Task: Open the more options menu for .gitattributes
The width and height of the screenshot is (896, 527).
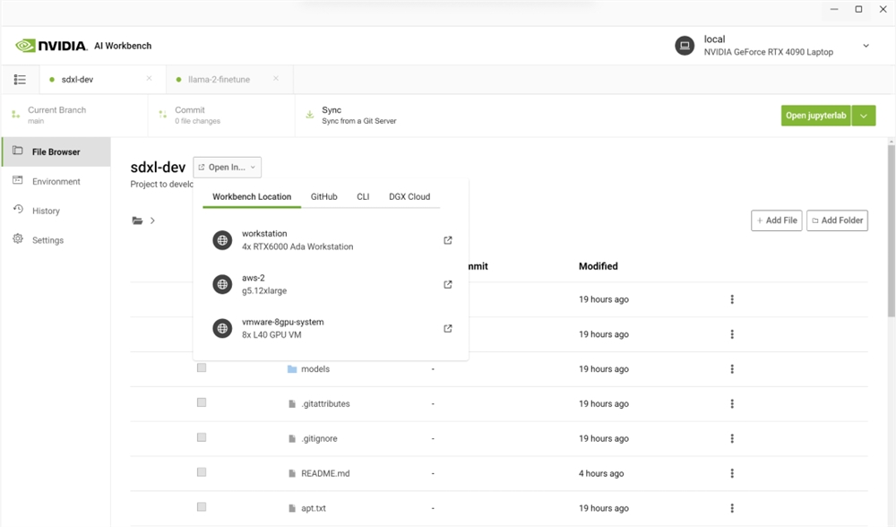Action: point(732,404)
